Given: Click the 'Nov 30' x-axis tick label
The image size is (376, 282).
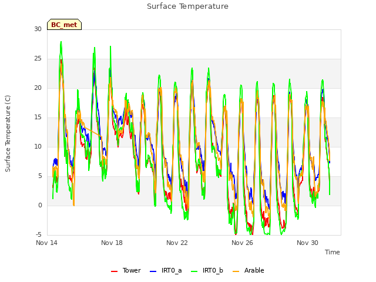Looking at the screenshot, I should 307,243.
